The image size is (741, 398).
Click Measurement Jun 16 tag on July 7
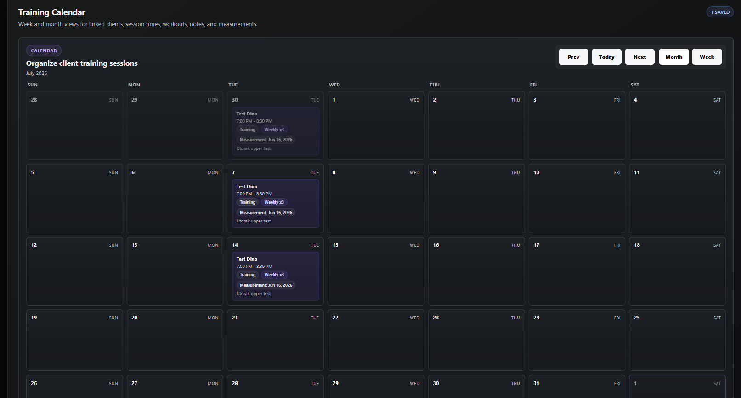coord(266,213)
